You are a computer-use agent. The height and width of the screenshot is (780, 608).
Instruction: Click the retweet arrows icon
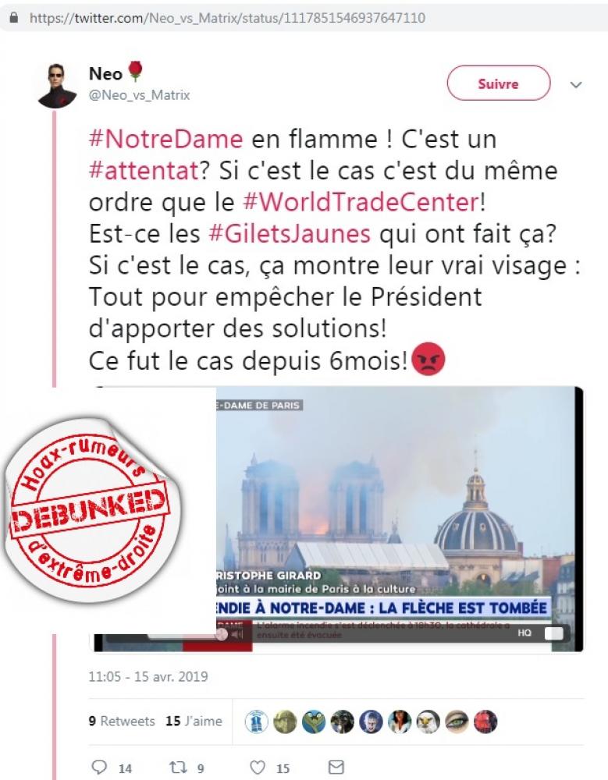coord(177,767)
